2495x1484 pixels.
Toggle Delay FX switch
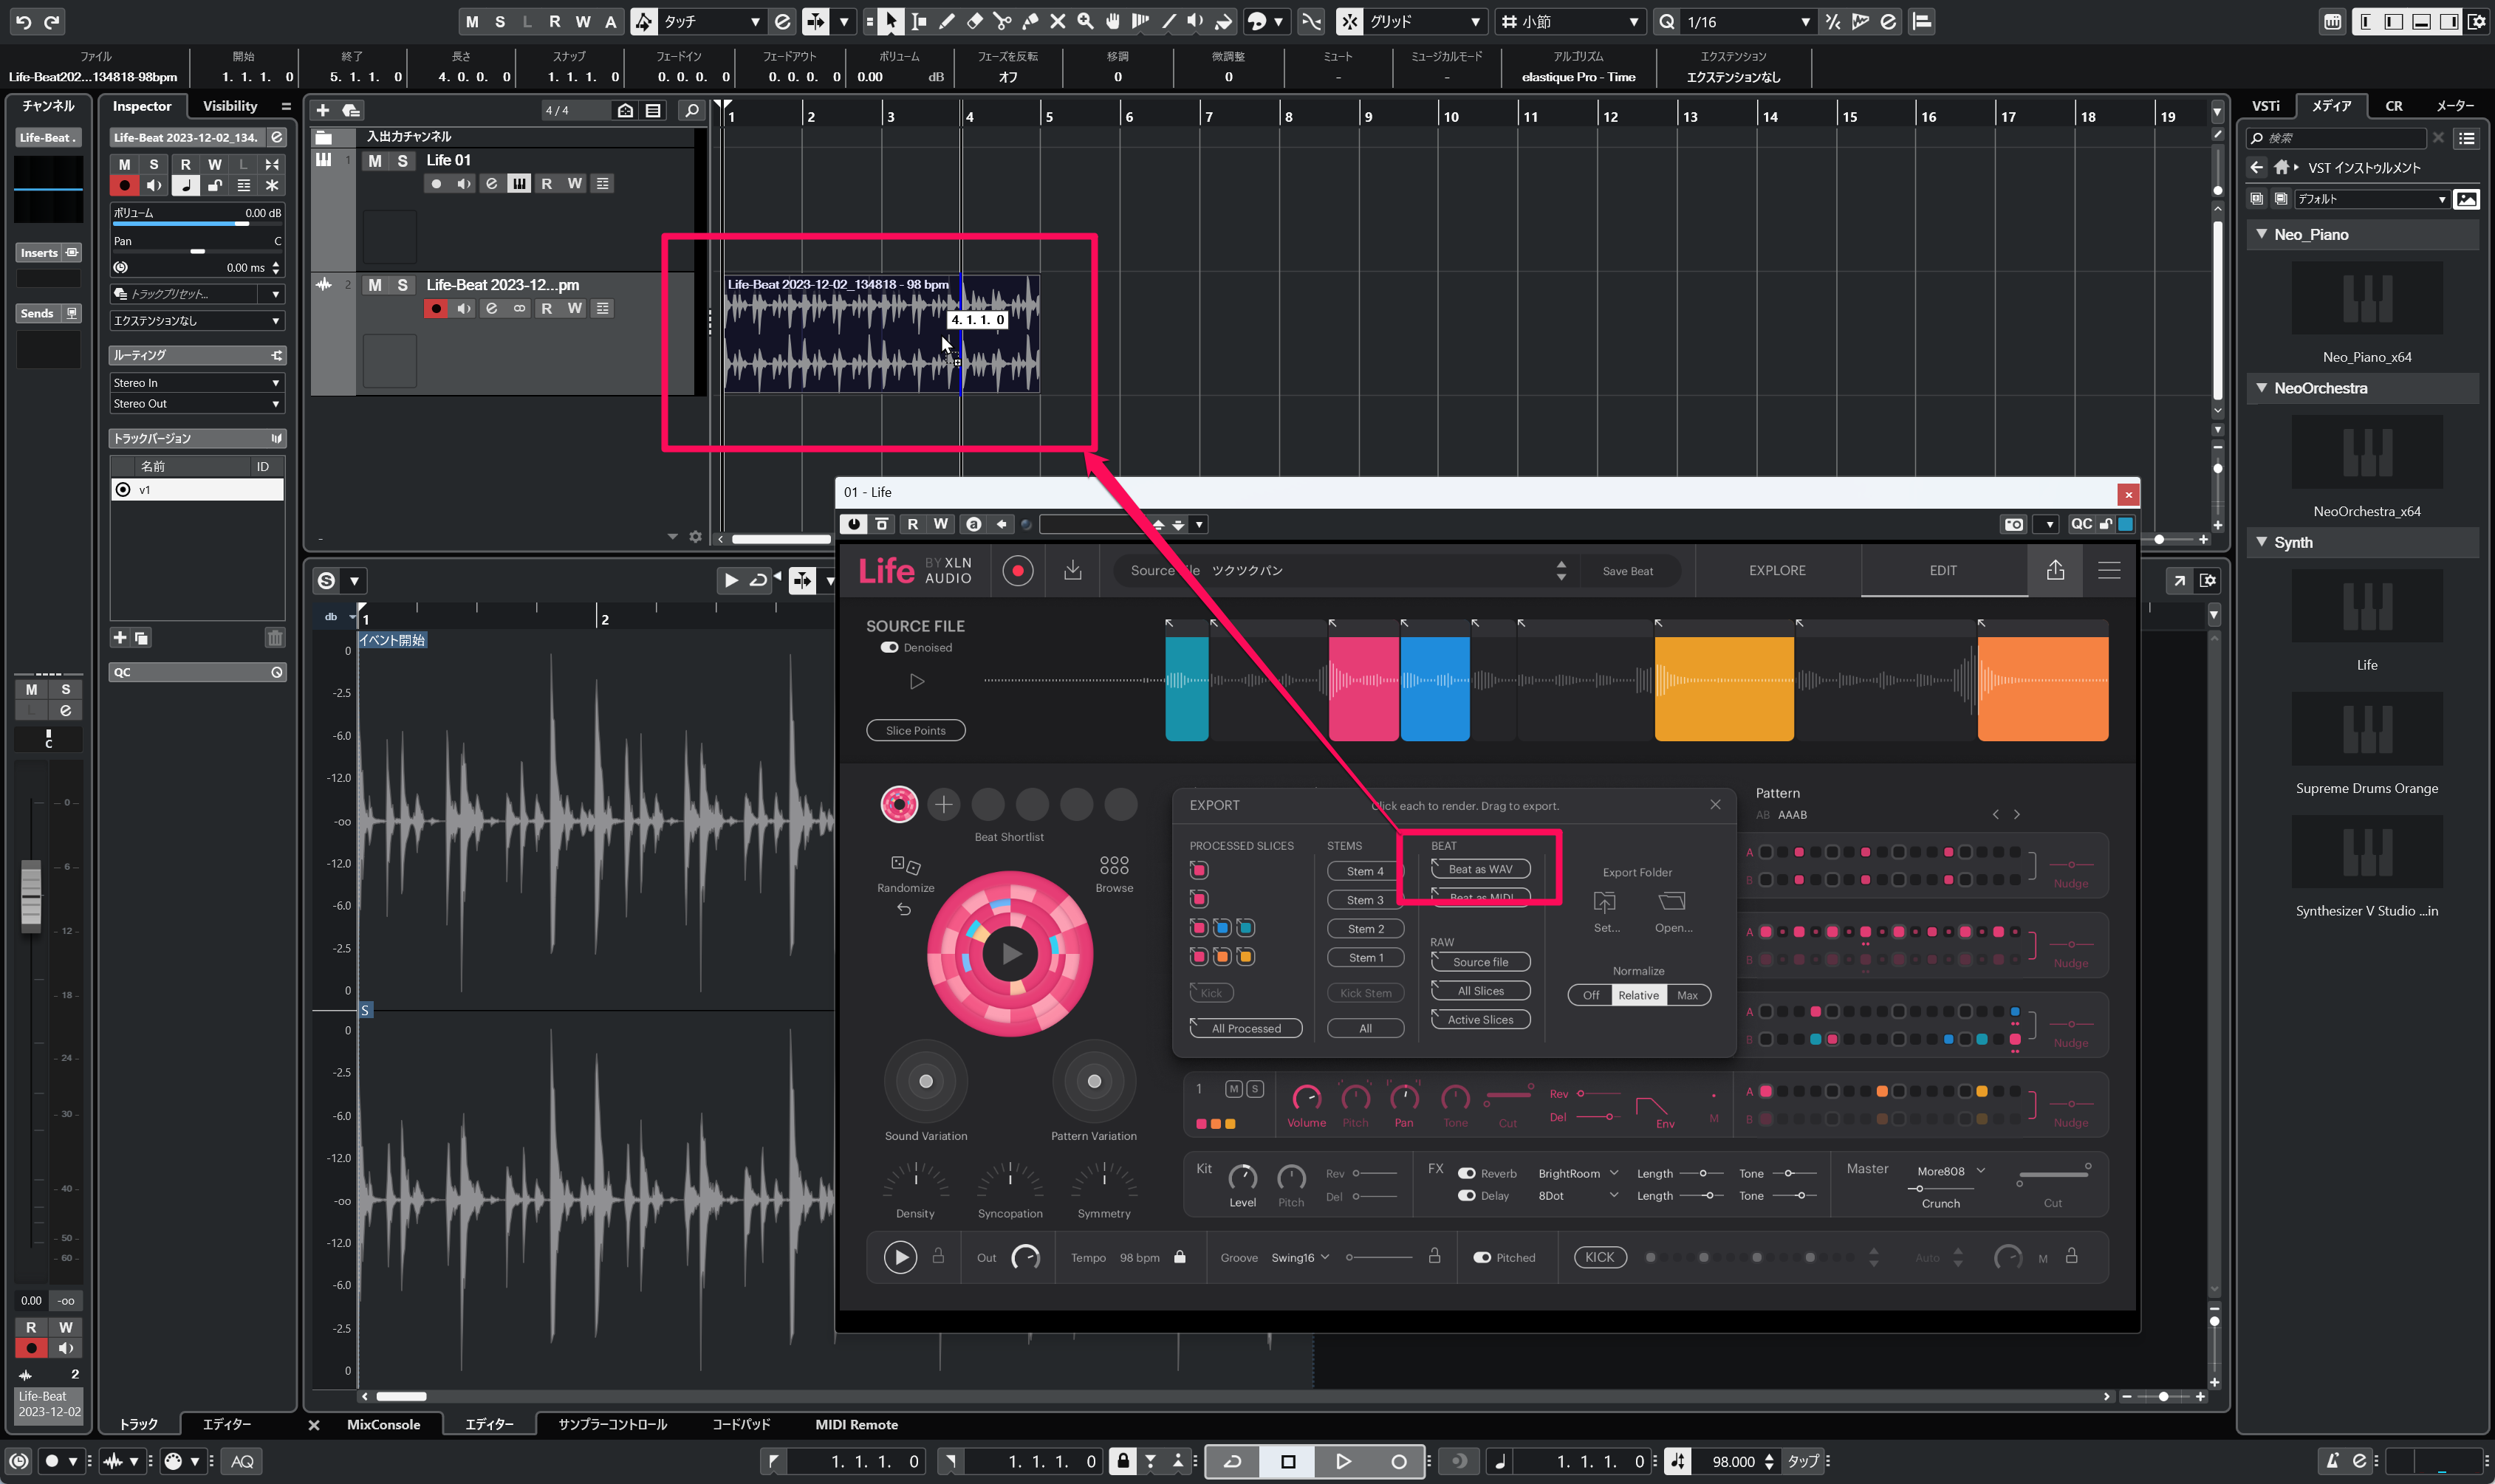click(x=1467, y=1195)
